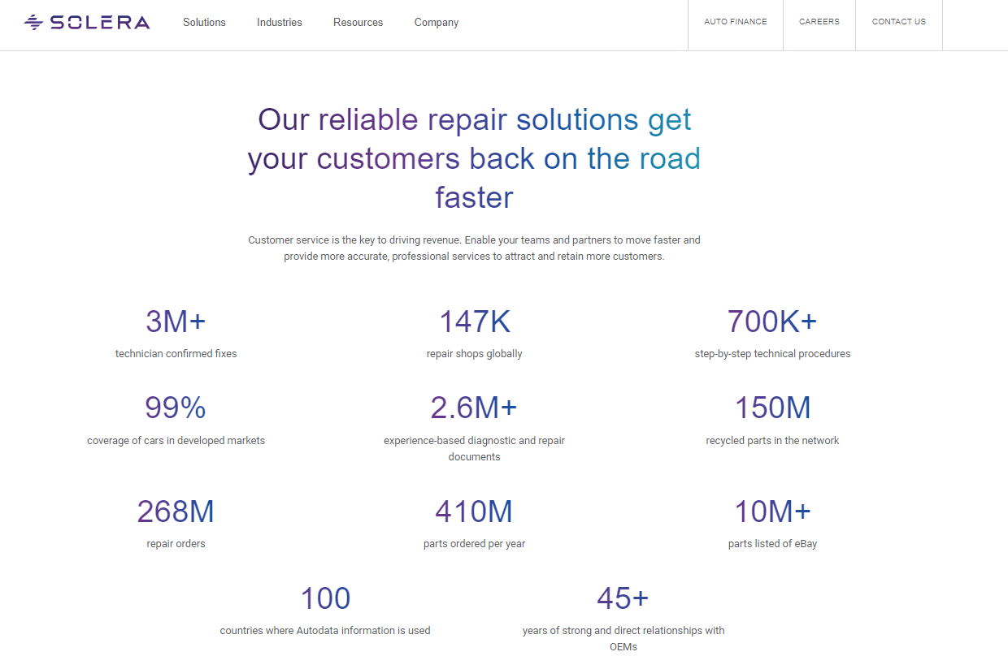This screenshot has height=669, width=1008.
Task: Click the customer service intro paragraph
Action: coord(474,248)
